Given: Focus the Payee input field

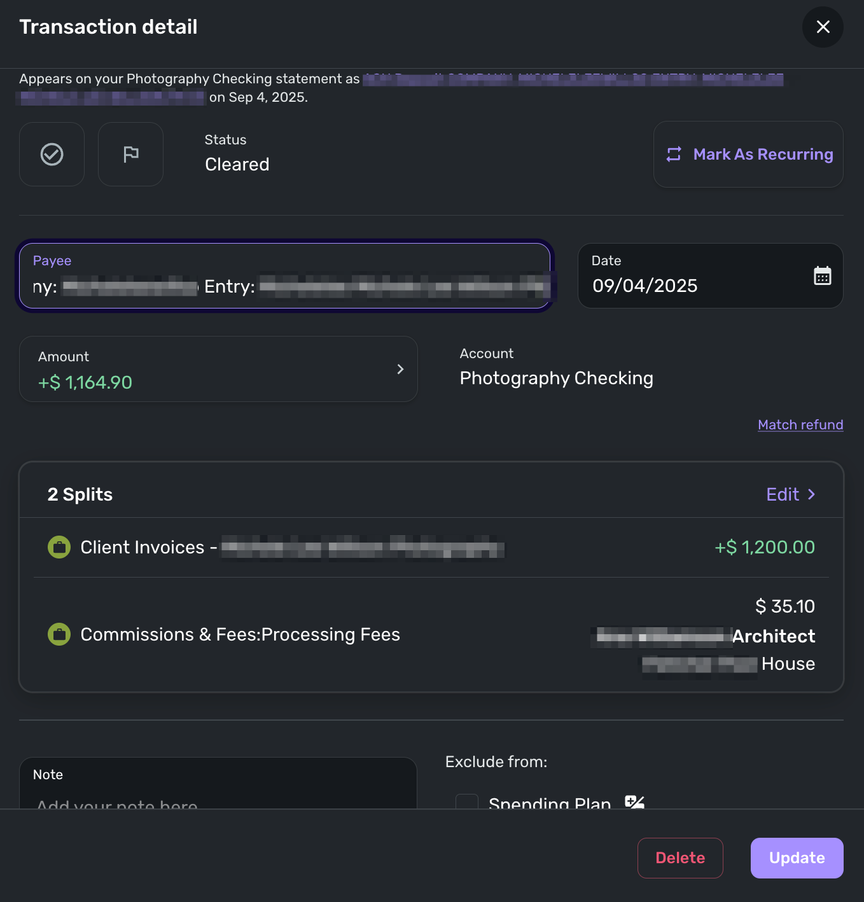Looking at the screenshot, I should click(284, 286).
